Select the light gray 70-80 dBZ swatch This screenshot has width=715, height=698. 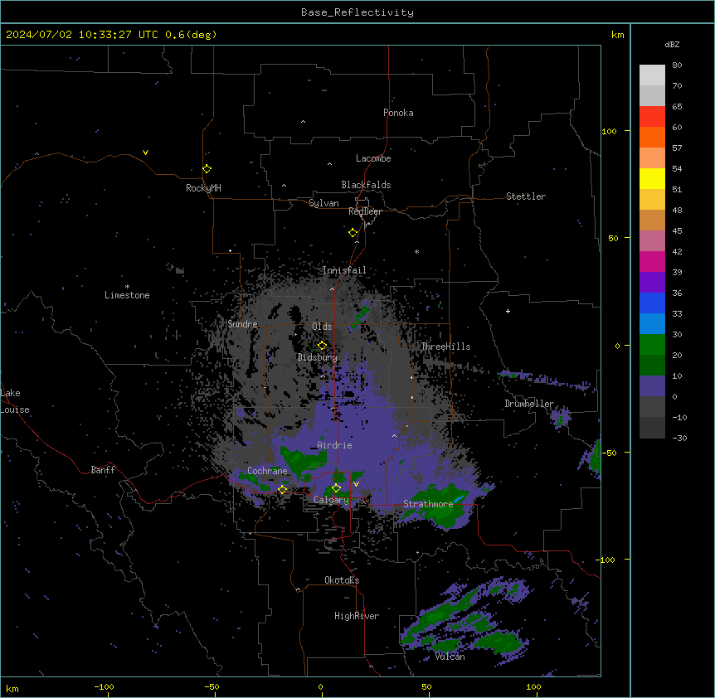(x=652, y=75)
